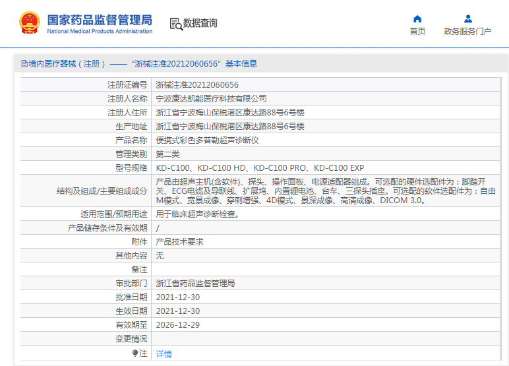Click the 变更情况 row label
This screenshot has height=366, width=509.
[x=131, y=339]
